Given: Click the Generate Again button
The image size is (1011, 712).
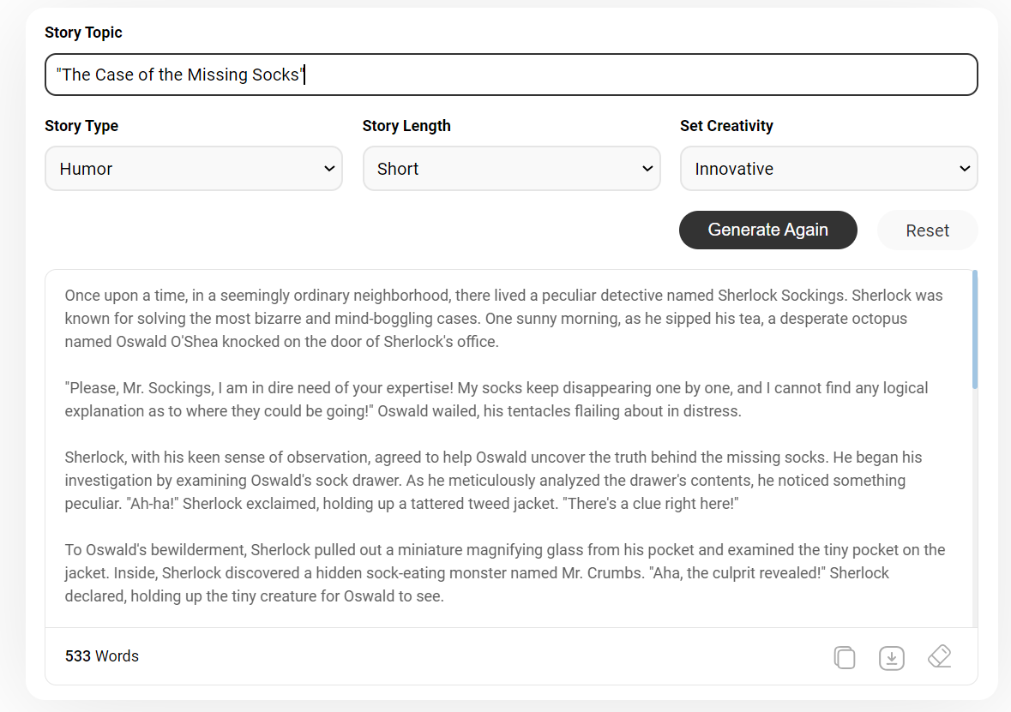Looking at the screenshot, I should click(x=768, y=230).
